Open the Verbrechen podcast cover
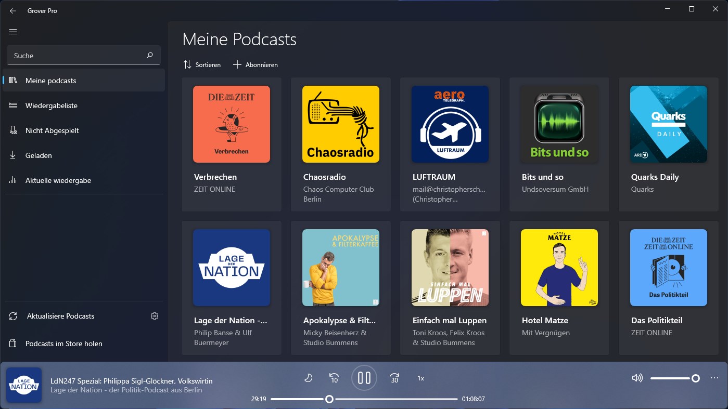This screenshot has width=728, height=409. point(232,124)
